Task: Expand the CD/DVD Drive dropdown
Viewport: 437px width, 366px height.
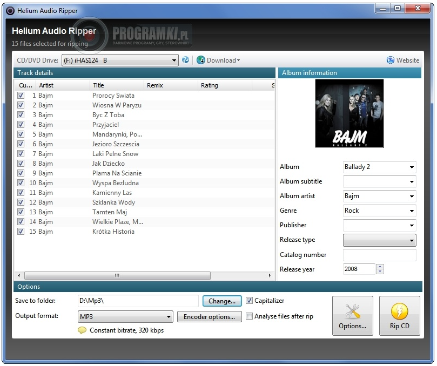Action: click(x=173, y=60)
